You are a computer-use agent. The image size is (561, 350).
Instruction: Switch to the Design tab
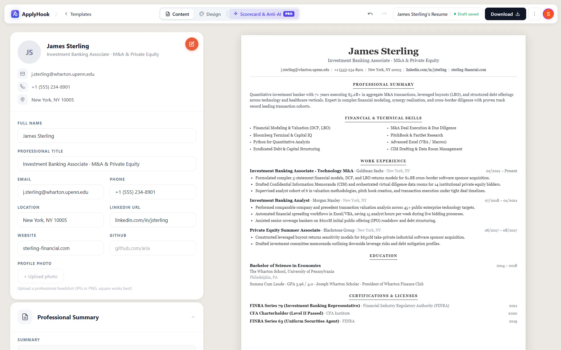[x=210, y=14]
